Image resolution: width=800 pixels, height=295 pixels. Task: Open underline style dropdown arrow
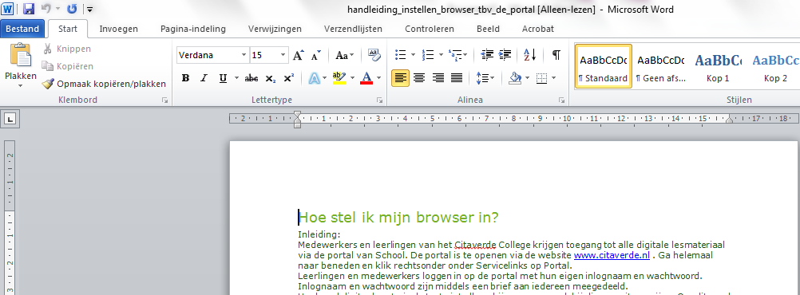point(236,78)
